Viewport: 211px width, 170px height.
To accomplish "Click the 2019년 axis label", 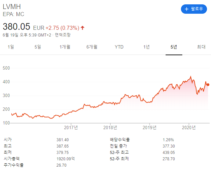I will pos(150,127).
